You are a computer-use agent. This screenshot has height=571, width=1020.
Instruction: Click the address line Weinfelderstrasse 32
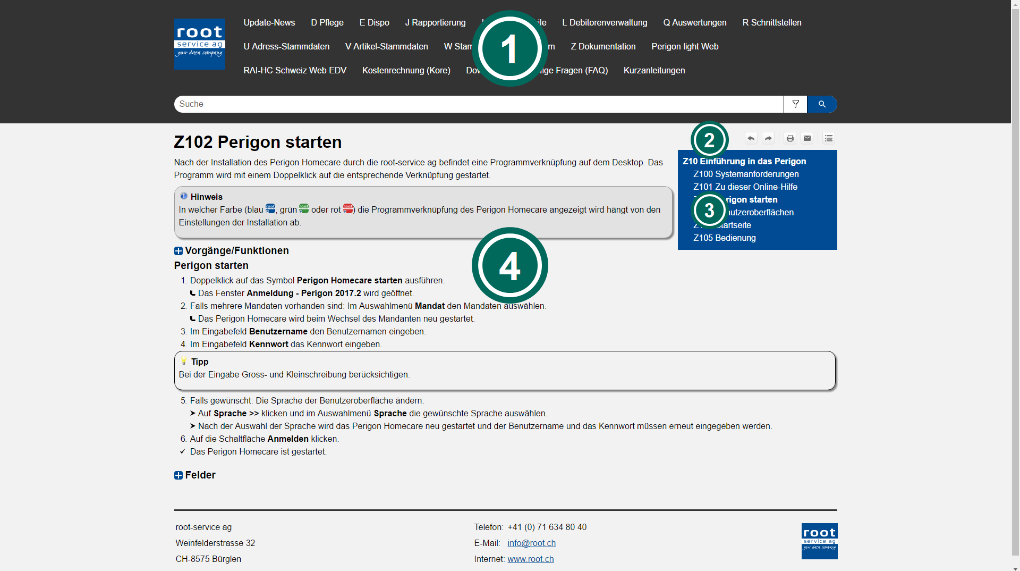coord(215,543)
